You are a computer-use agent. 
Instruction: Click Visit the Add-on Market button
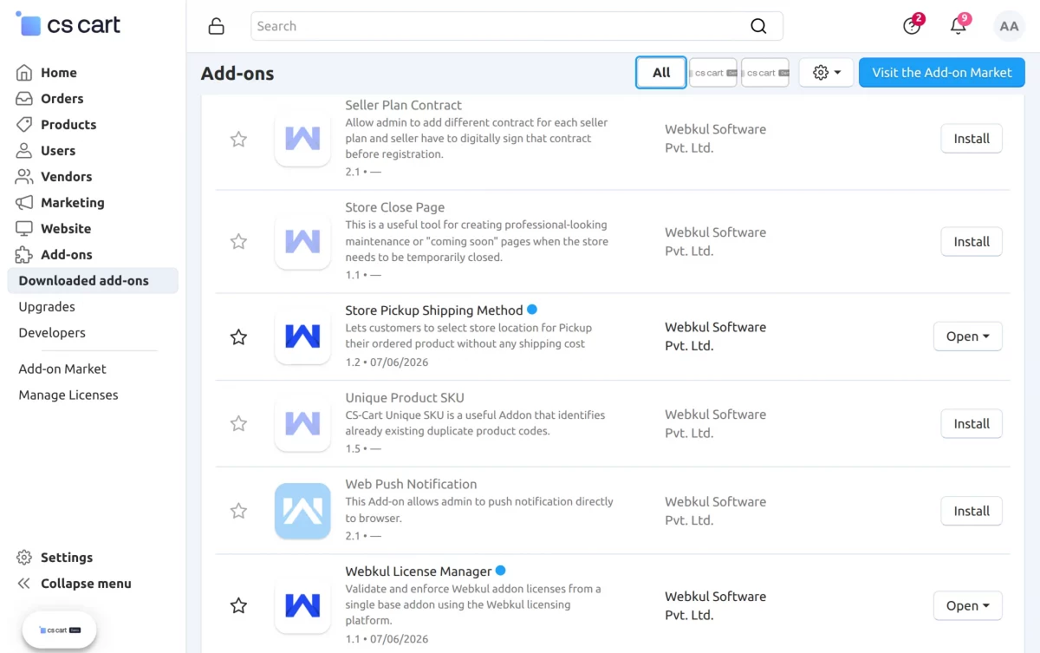(x=942, y=73)
